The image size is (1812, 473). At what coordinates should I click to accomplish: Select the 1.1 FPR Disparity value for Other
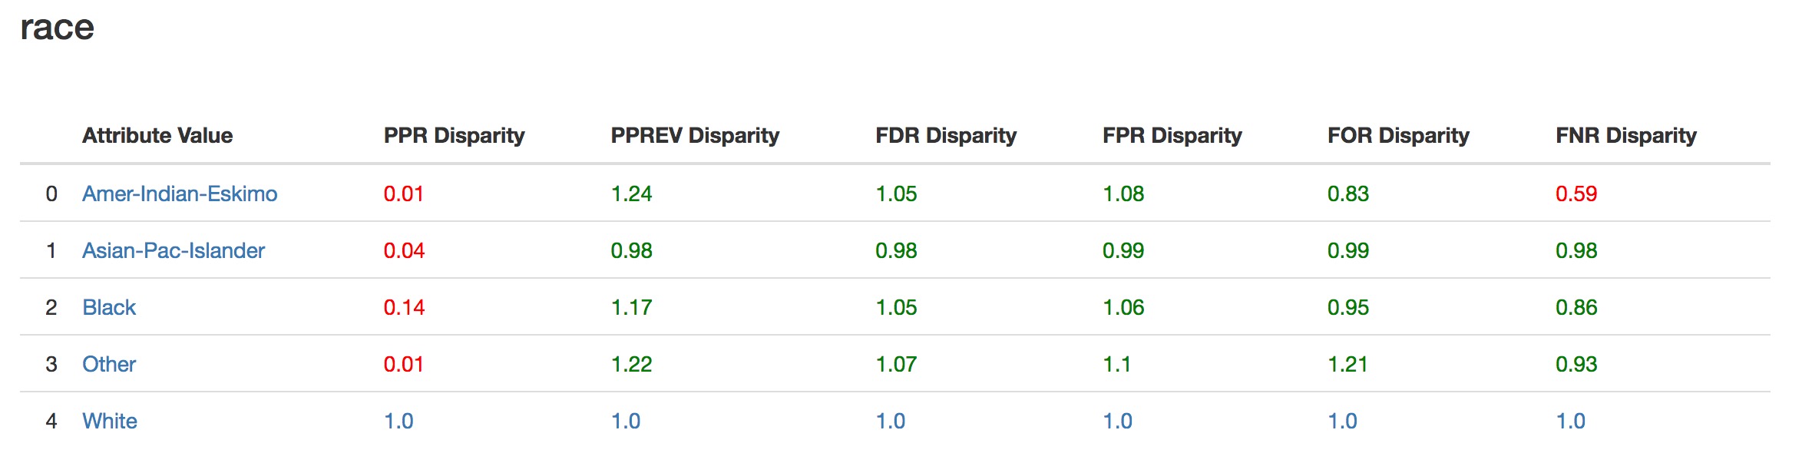click(1116, 364)
